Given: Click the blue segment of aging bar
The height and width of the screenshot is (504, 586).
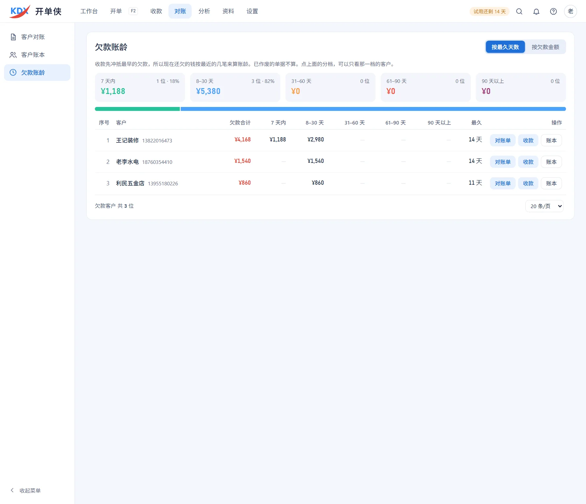Looking at the screenshot, I should coord(373,109).
